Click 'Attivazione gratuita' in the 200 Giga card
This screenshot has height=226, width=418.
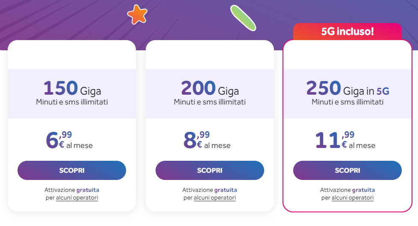pyautogui.click(x=209, y=190)
